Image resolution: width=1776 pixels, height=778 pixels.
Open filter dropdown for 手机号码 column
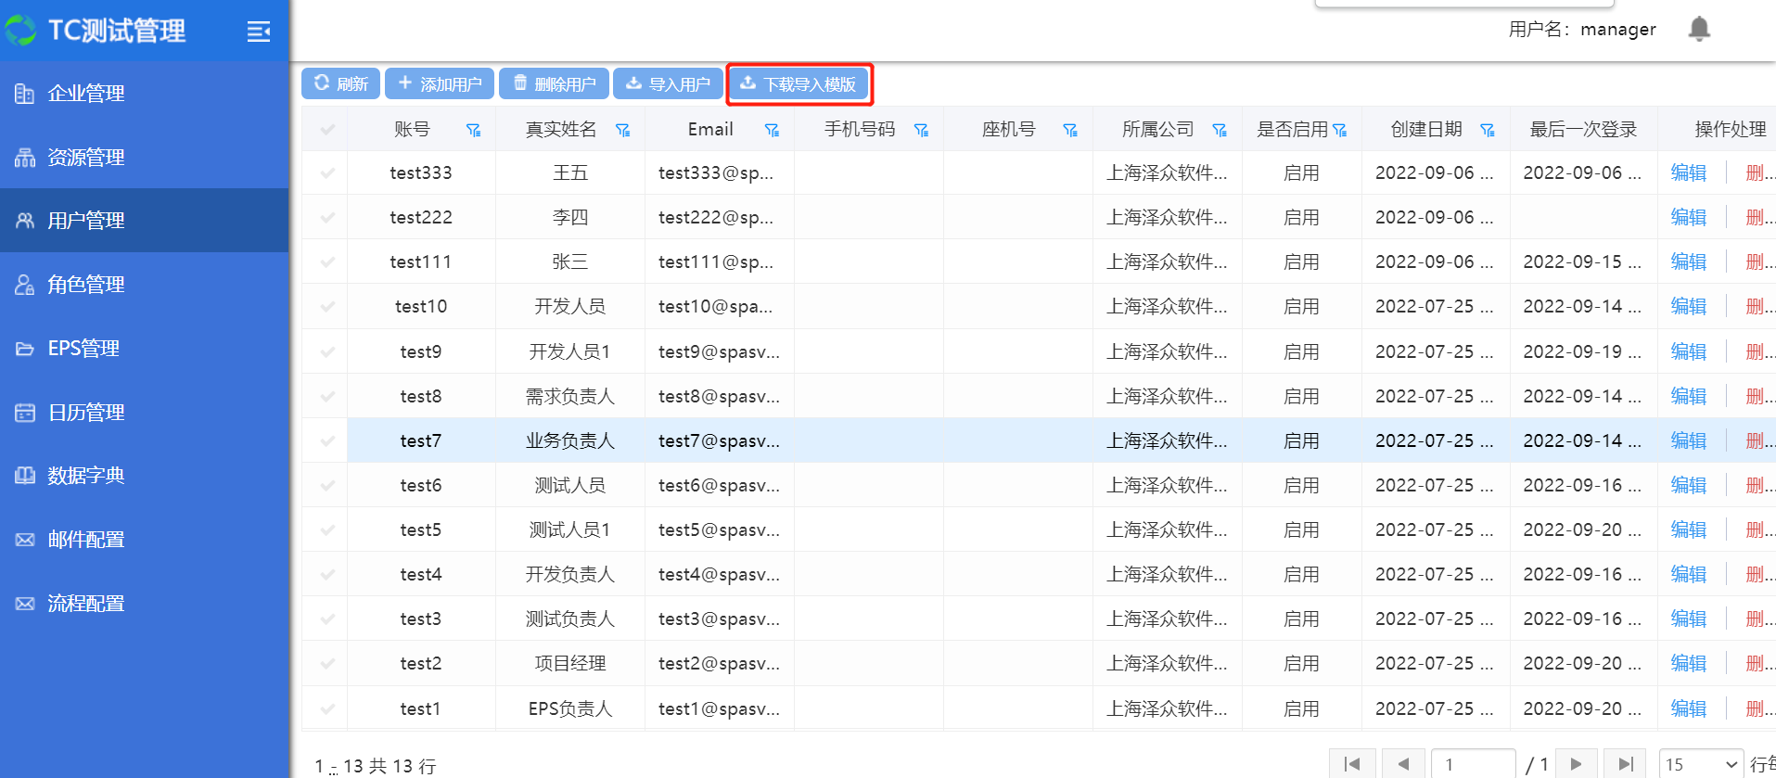coord(921,130)
